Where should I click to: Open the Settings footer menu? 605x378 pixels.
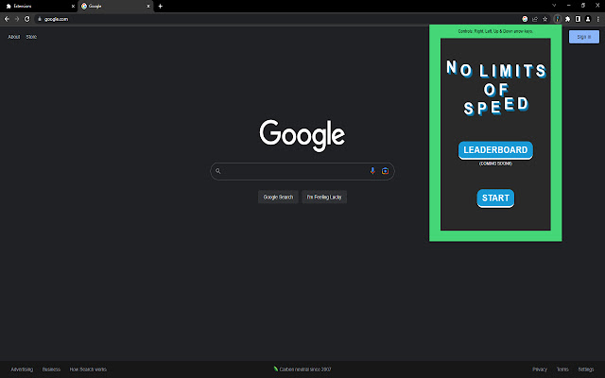586,369
